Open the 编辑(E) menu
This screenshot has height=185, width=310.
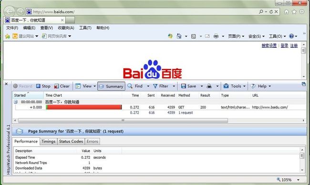[x=29, y=28]
